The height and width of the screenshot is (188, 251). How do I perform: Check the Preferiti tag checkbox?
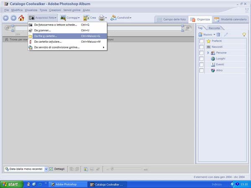(201, 41)
